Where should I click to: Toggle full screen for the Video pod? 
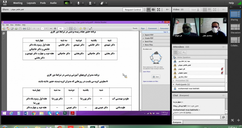tap(215, 9)
